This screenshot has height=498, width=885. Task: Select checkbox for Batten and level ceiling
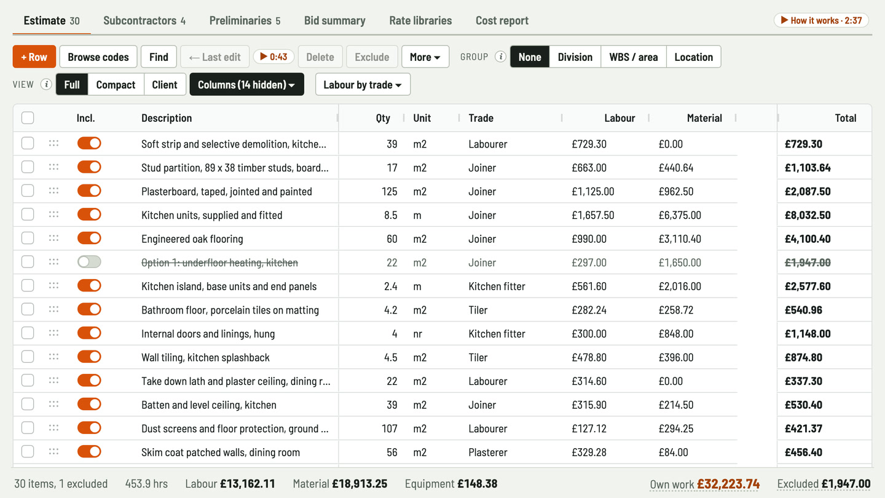(28, 405)
